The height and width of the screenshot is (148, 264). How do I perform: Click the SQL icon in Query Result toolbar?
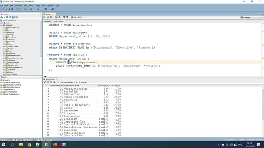pyautogui.click(x=58, y=82)
